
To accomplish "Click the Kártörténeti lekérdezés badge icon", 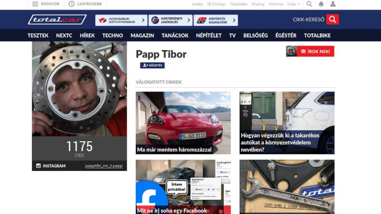I will (x=155, y=20).
